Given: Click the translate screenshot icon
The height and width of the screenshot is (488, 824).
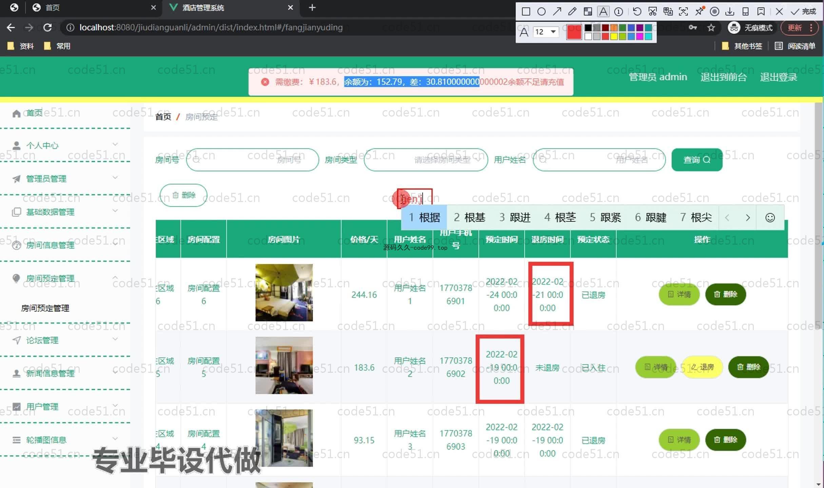Looking at the screenshot, I should pyautogui.click(x=668, y=12).
